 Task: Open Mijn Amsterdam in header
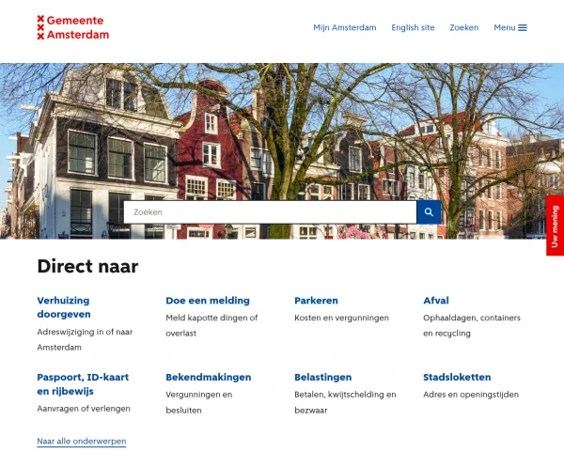tap(345, 27)
